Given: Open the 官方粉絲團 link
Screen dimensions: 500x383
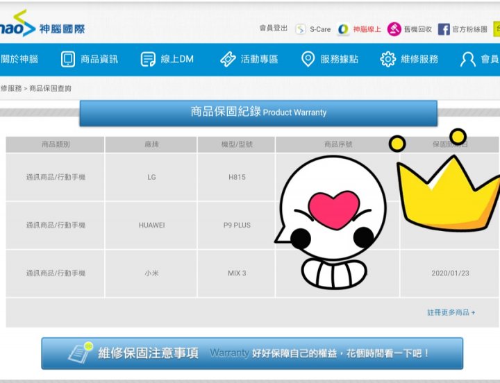Looking at the screenshot, I should (469, 29).
